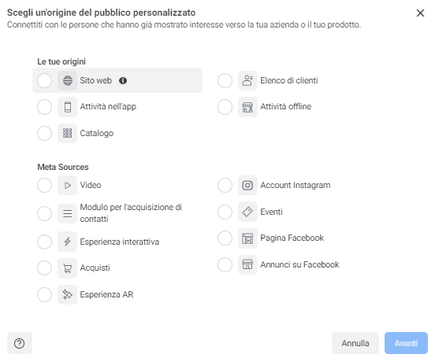Select the Pagina Facebook radio button
This screenshot has height=358, width=435.
[225, 238]
